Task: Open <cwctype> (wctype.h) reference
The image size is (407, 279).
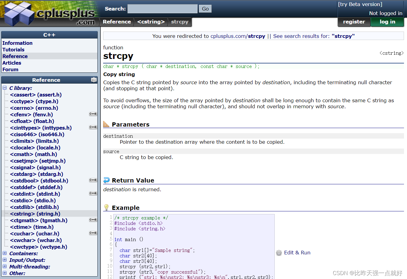Action: 39,247
